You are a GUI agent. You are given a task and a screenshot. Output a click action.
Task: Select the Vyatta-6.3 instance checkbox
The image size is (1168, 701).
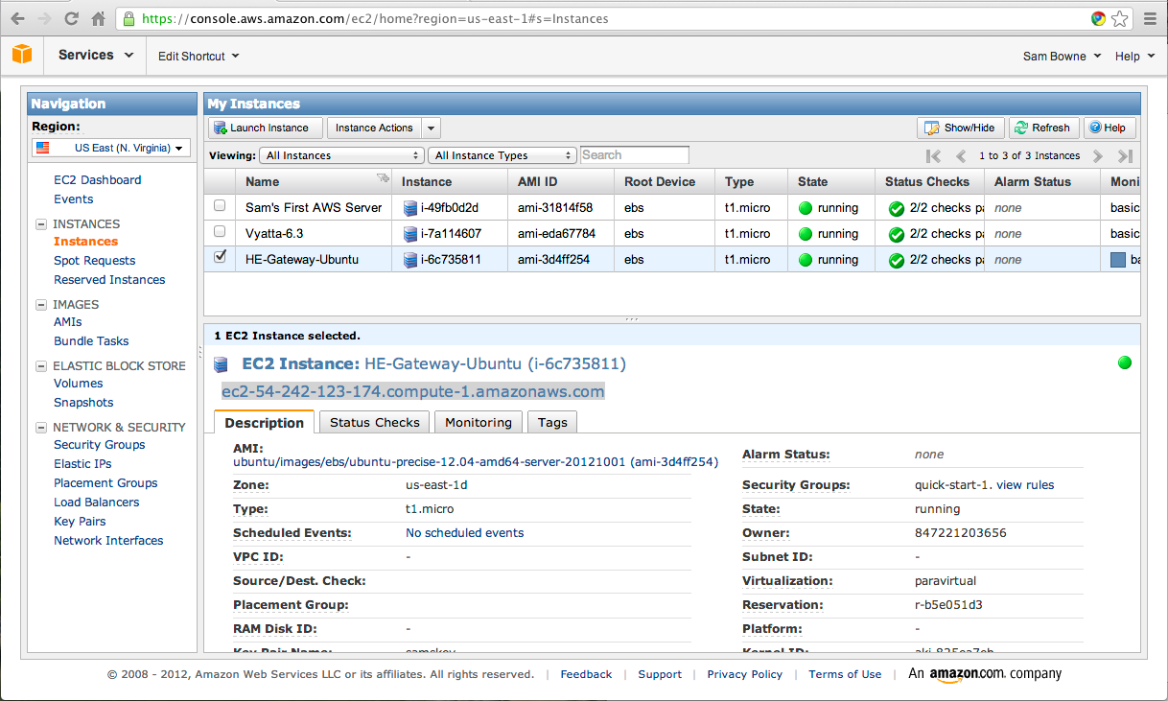220,232
